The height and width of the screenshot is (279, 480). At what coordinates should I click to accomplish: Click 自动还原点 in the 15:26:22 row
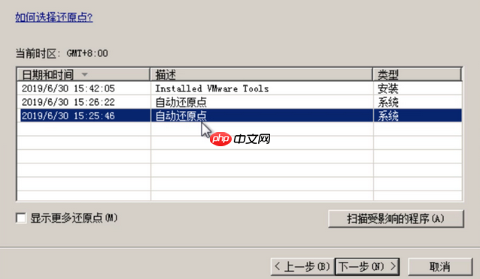click(x=181, y=102)
